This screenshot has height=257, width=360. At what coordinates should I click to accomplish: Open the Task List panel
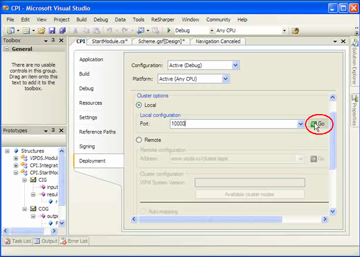[18, 241]
